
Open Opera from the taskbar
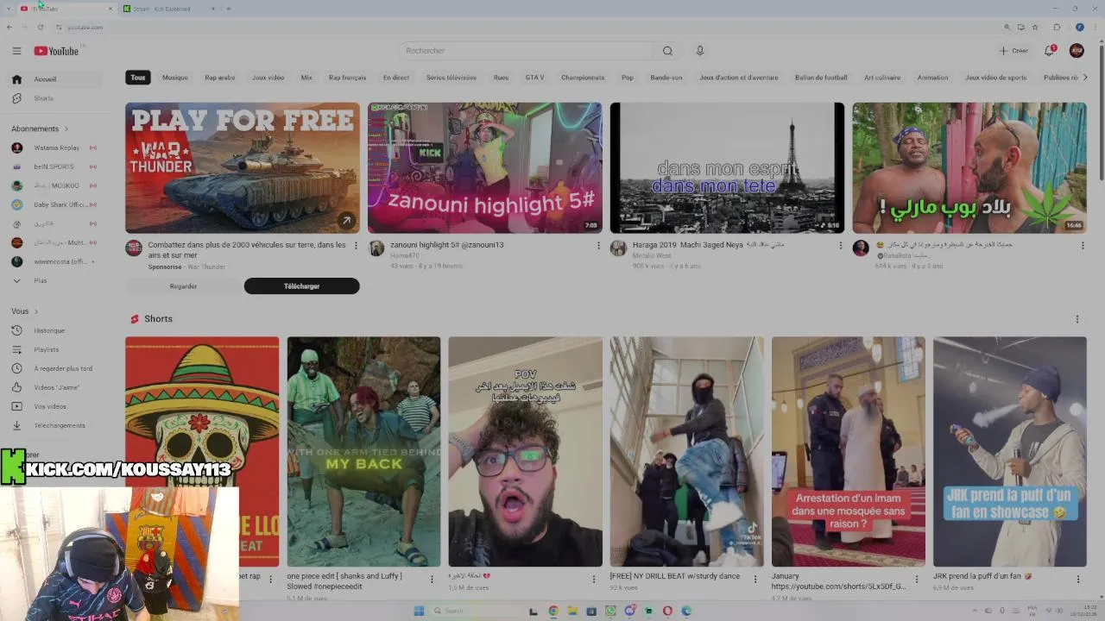coord(667,611)
